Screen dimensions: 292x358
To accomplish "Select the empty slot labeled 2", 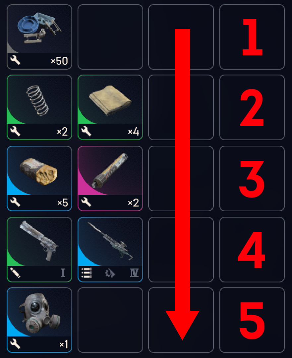I will (x=252, y=107).
